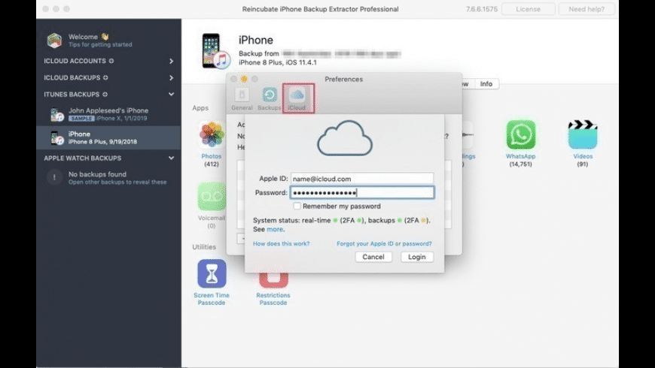This screenshot has height=368, width=655.
Task: Open 'Forgot your Apple ID or password?' link
Action: (x=384, y=243)
